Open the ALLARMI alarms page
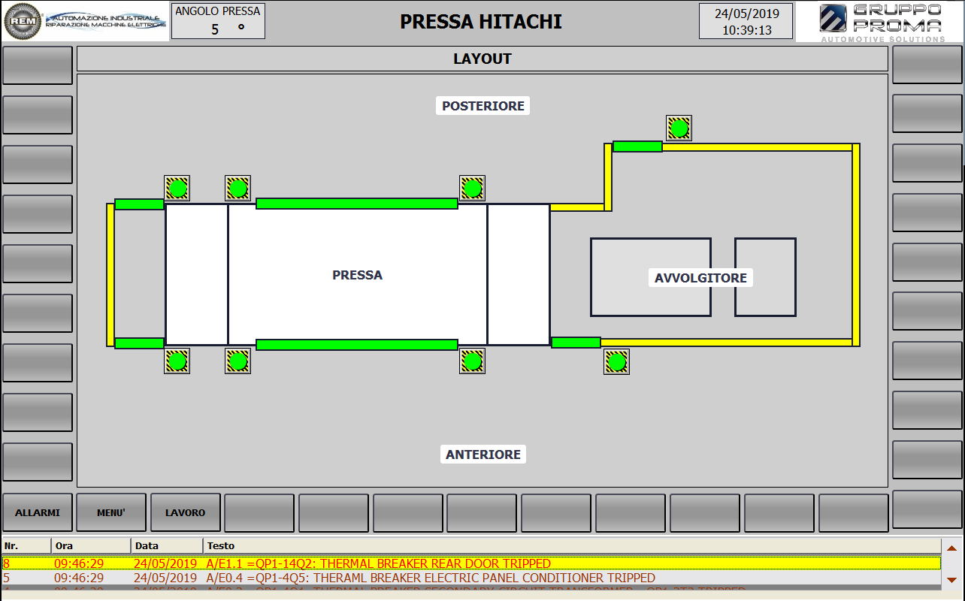The width and height of the screenshot is (965, 601). point(38,512)
